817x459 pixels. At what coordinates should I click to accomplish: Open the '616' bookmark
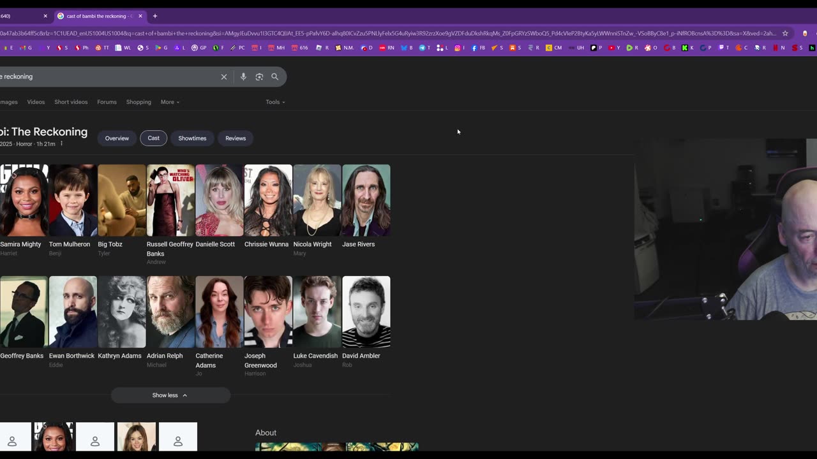click(299, 47)
